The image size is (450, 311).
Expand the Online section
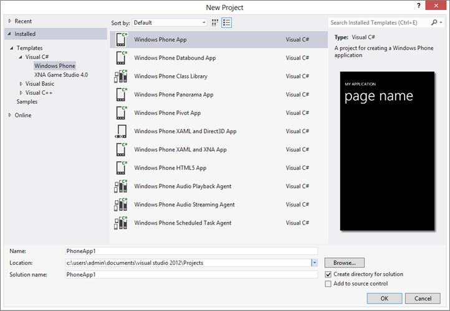(10, 115)
